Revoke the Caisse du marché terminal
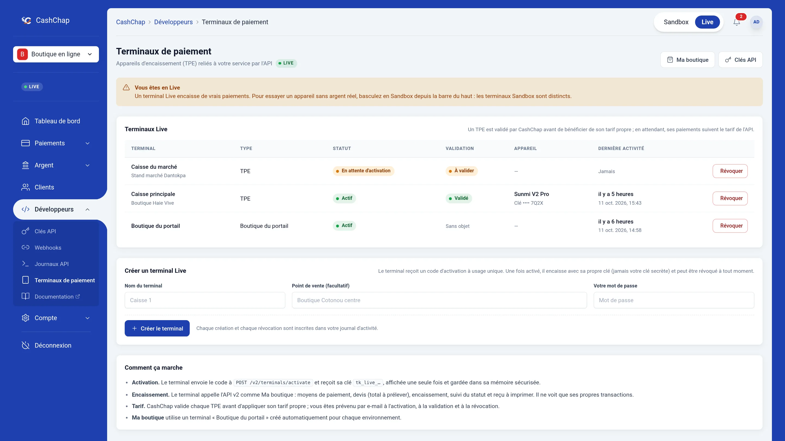This screenshot has height=441, width=785. click(730, 171)
